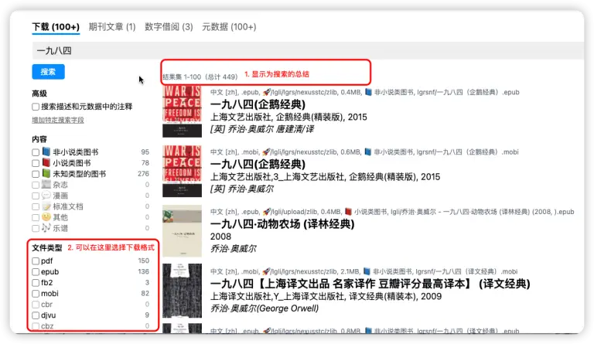
Task: Click blue book icon in first epub result
Action: (368, 92)
